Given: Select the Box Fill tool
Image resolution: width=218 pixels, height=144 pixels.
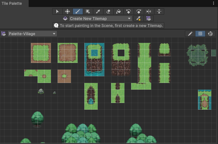Looking at the screenshot, I should (88, 11).
